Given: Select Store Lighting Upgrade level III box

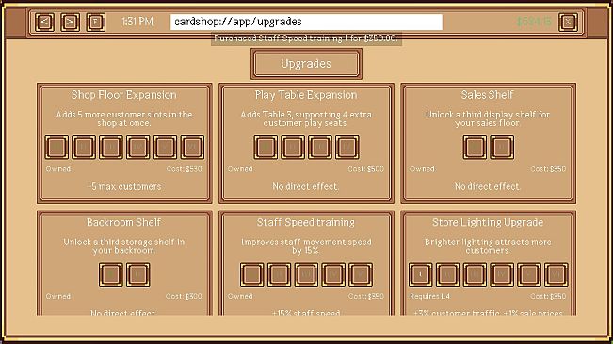Looking at the screenshot, I should tap(475, 274).
